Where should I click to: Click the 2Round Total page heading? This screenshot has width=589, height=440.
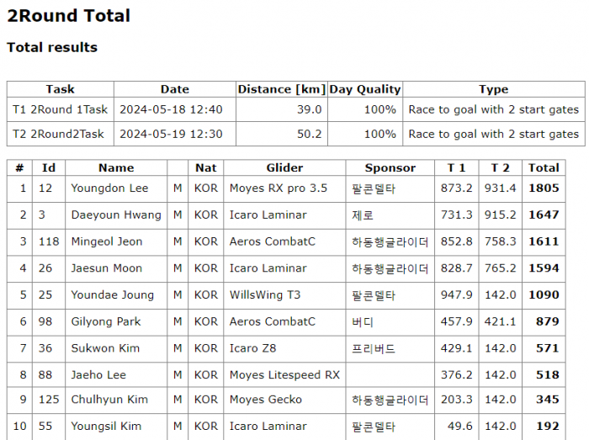click(69, 16)
